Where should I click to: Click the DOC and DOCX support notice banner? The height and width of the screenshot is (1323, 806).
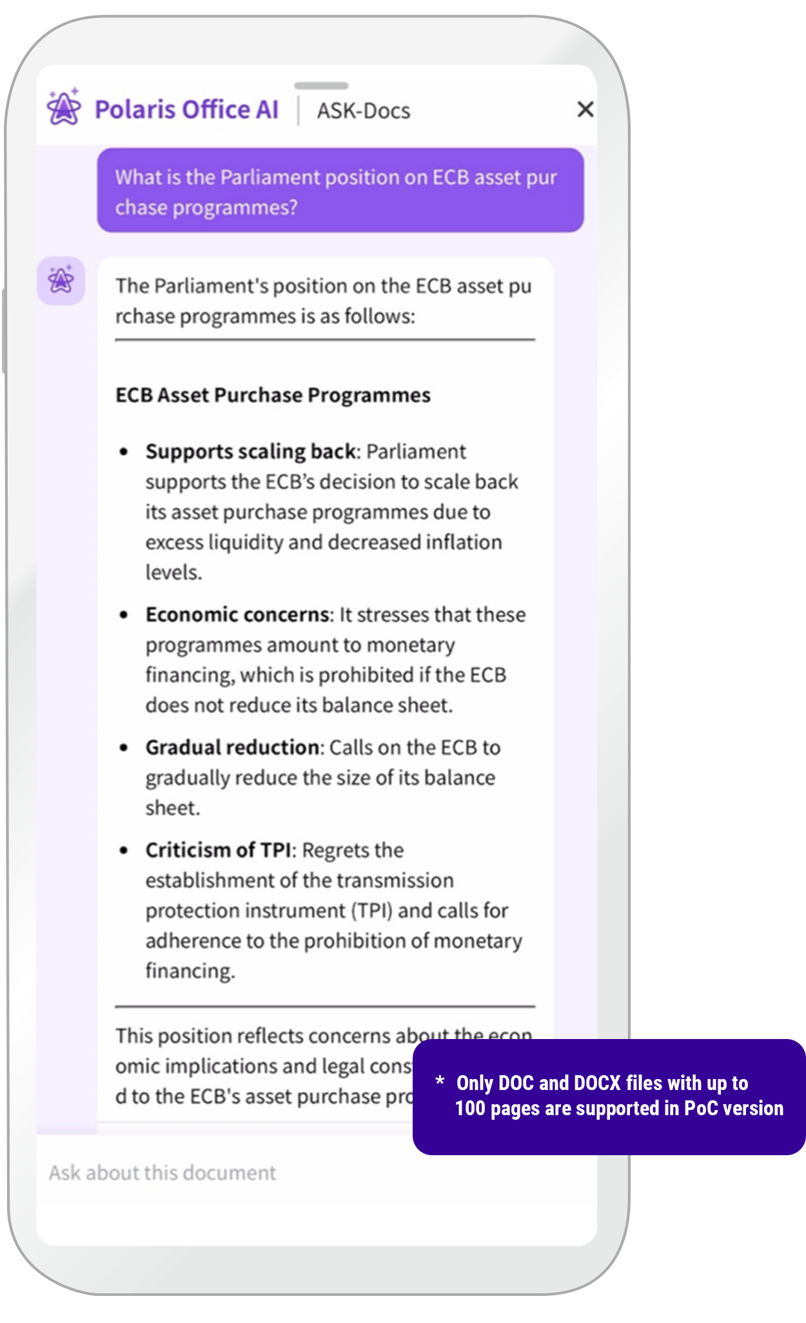[x=609, y=1096]
